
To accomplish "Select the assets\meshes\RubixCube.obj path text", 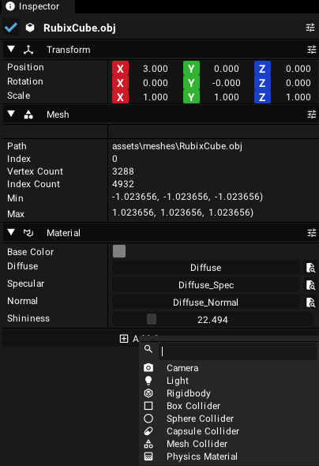I will [178, 146].
